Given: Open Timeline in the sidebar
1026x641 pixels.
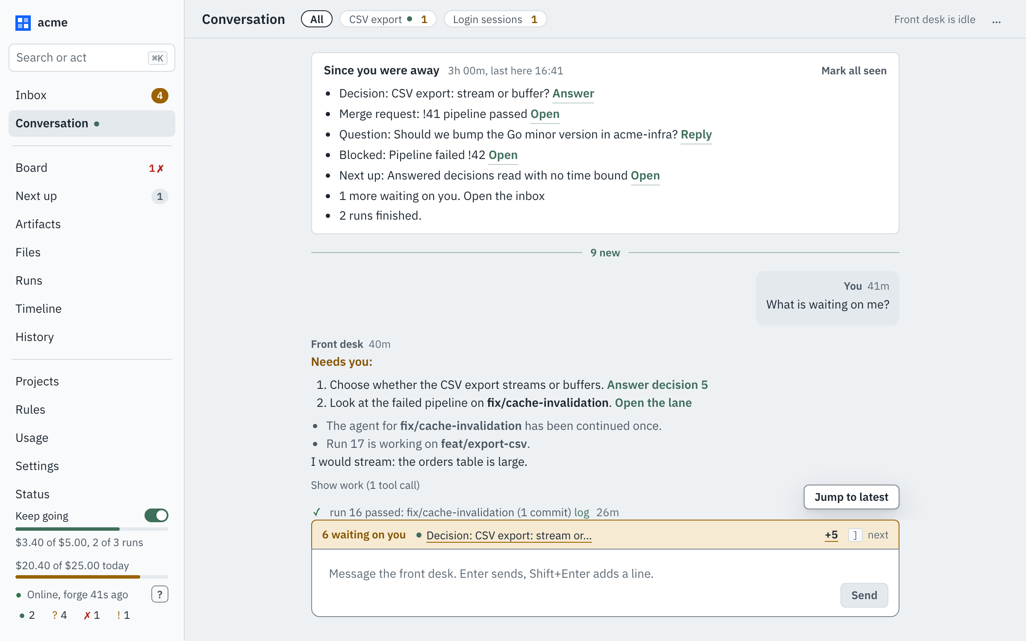Looking at the screenshot, I should 92,309.
